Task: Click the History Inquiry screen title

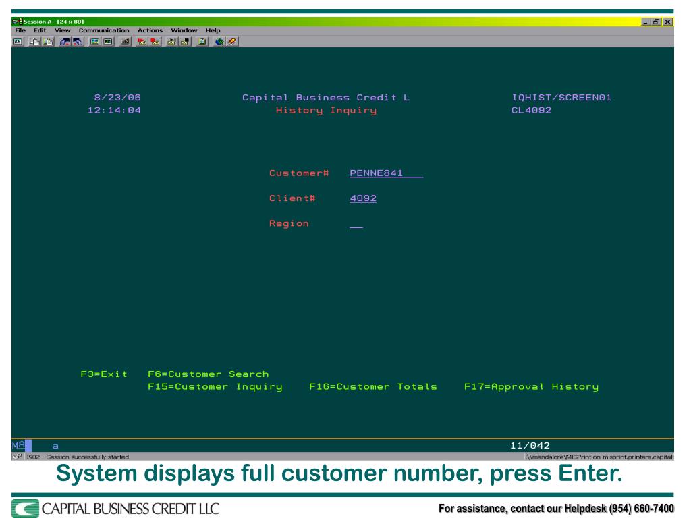Action: pyautogui.click(x=326, y=111)
